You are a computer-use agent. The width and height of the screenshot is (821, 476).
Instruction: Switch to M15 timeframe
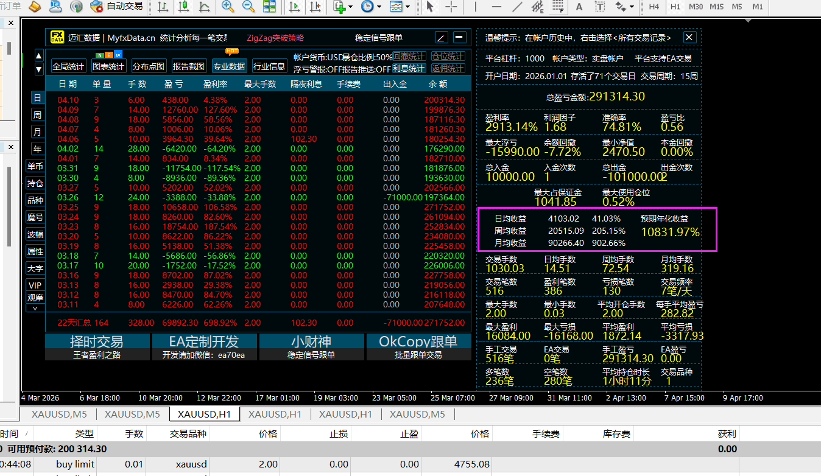pos(717,7)
